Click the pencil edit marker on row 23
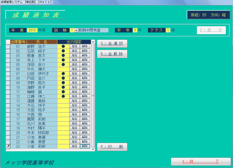The image size is (233, 168). [x=8, y=146]
